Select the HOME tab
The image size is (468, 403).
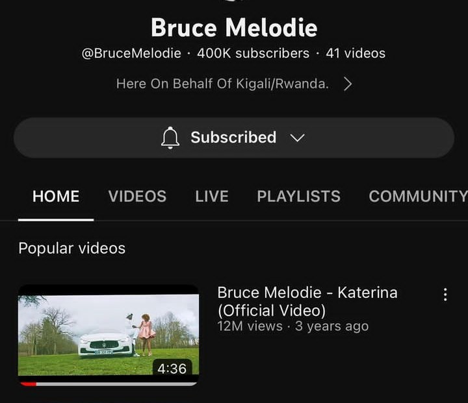[56, 197]
